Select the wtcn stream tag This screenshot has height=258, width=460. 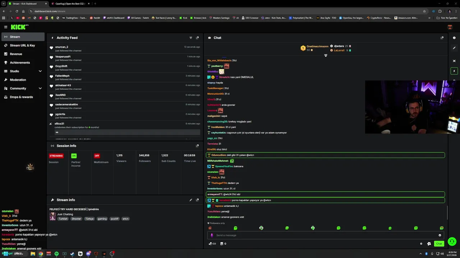(x=125, y=219)
